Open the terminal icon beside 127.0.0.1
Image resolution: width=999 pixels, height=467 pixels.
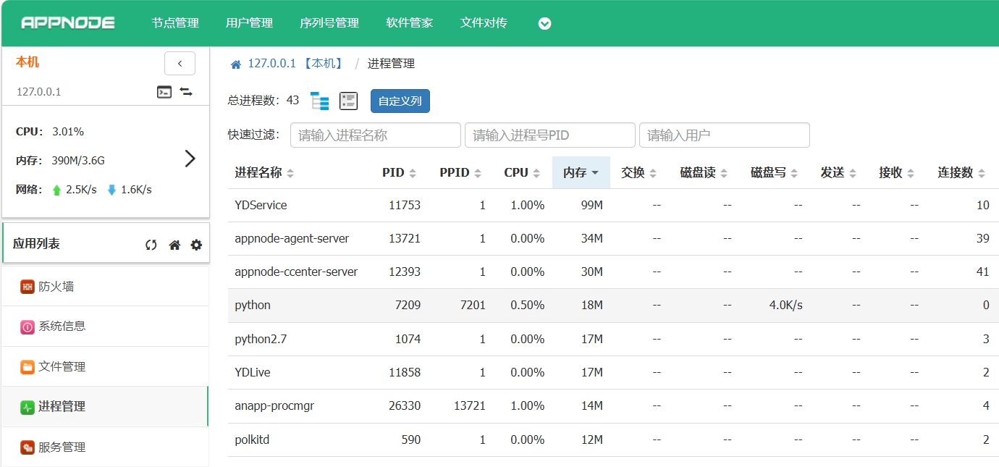[x=164, y=92]
